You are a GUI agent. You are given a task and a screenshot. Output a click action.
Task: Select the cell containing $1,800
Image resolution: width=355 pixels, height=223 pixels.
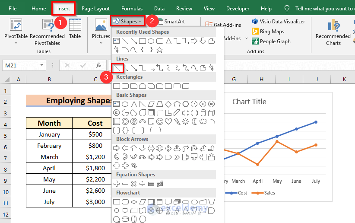pos(95,168)
